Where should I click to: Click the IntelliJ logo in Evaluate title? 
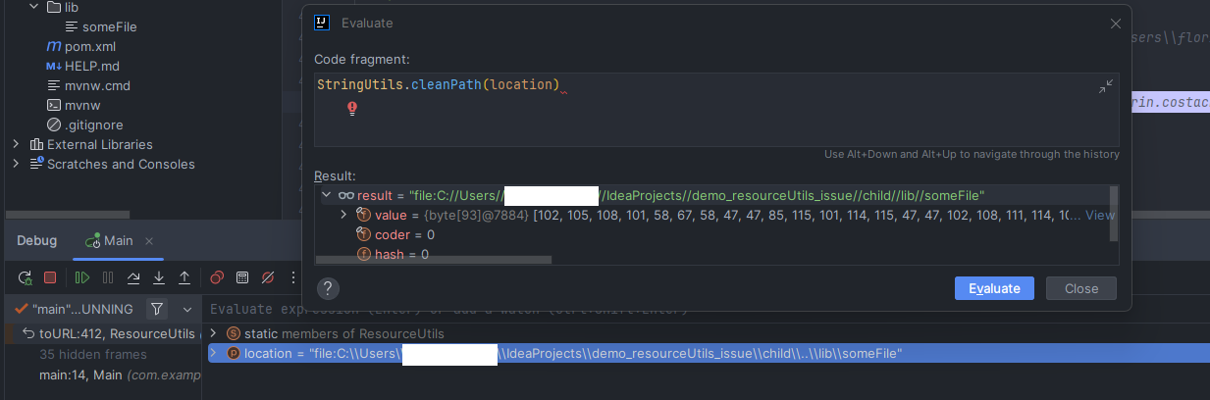pos(323,23)
